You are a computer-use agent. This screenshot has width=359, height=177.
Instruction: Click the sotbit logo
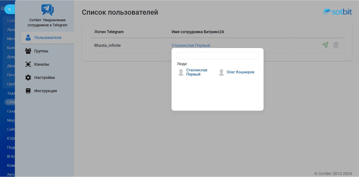click(337, 11)
